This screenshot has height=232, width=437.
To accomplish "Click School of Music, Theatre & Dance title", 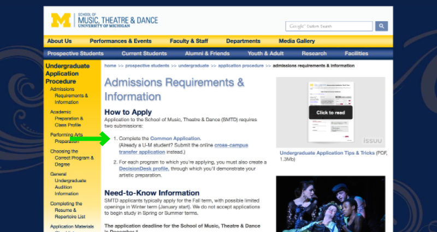I will click(117, 20).
